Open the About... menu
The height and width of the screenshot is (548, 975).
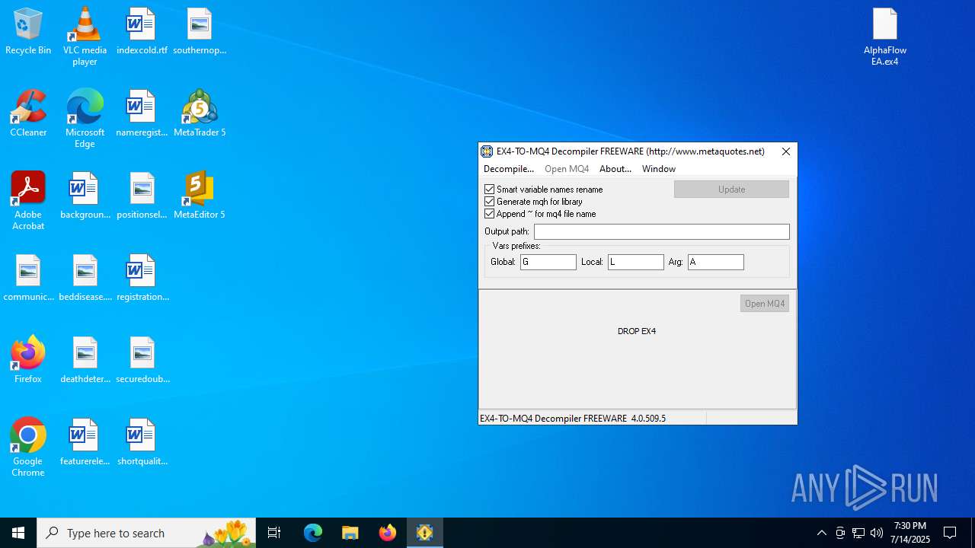point(615,169)
